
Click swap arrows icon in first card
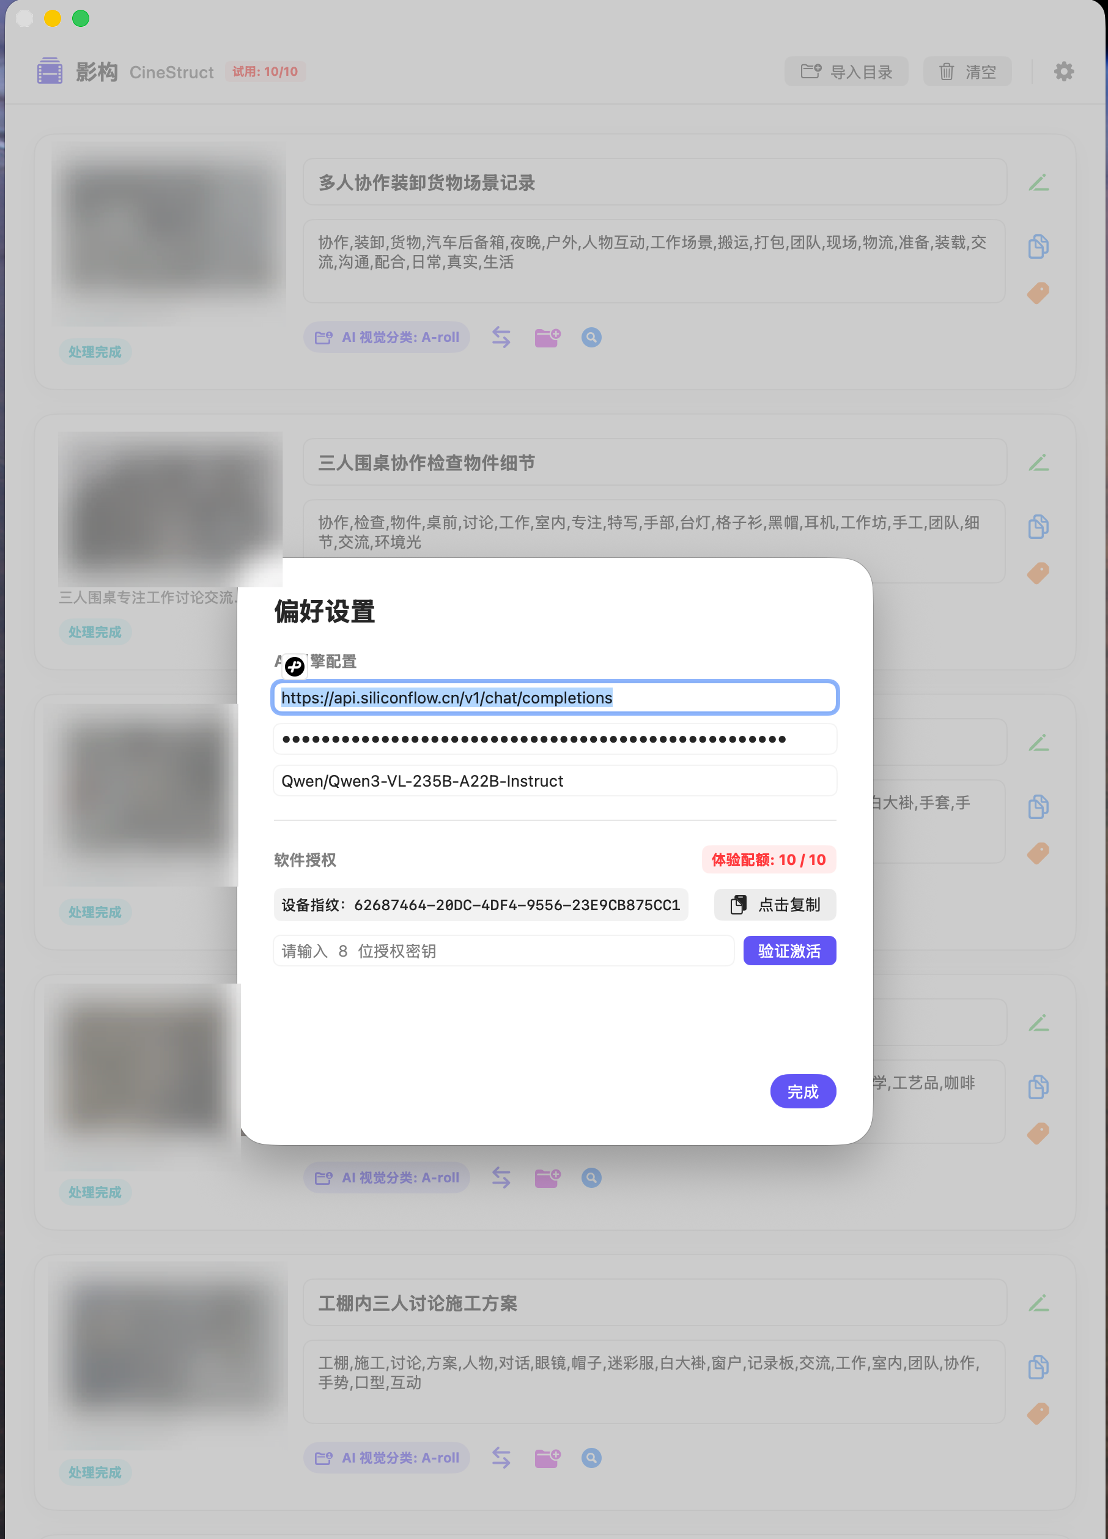pos(501,337)
